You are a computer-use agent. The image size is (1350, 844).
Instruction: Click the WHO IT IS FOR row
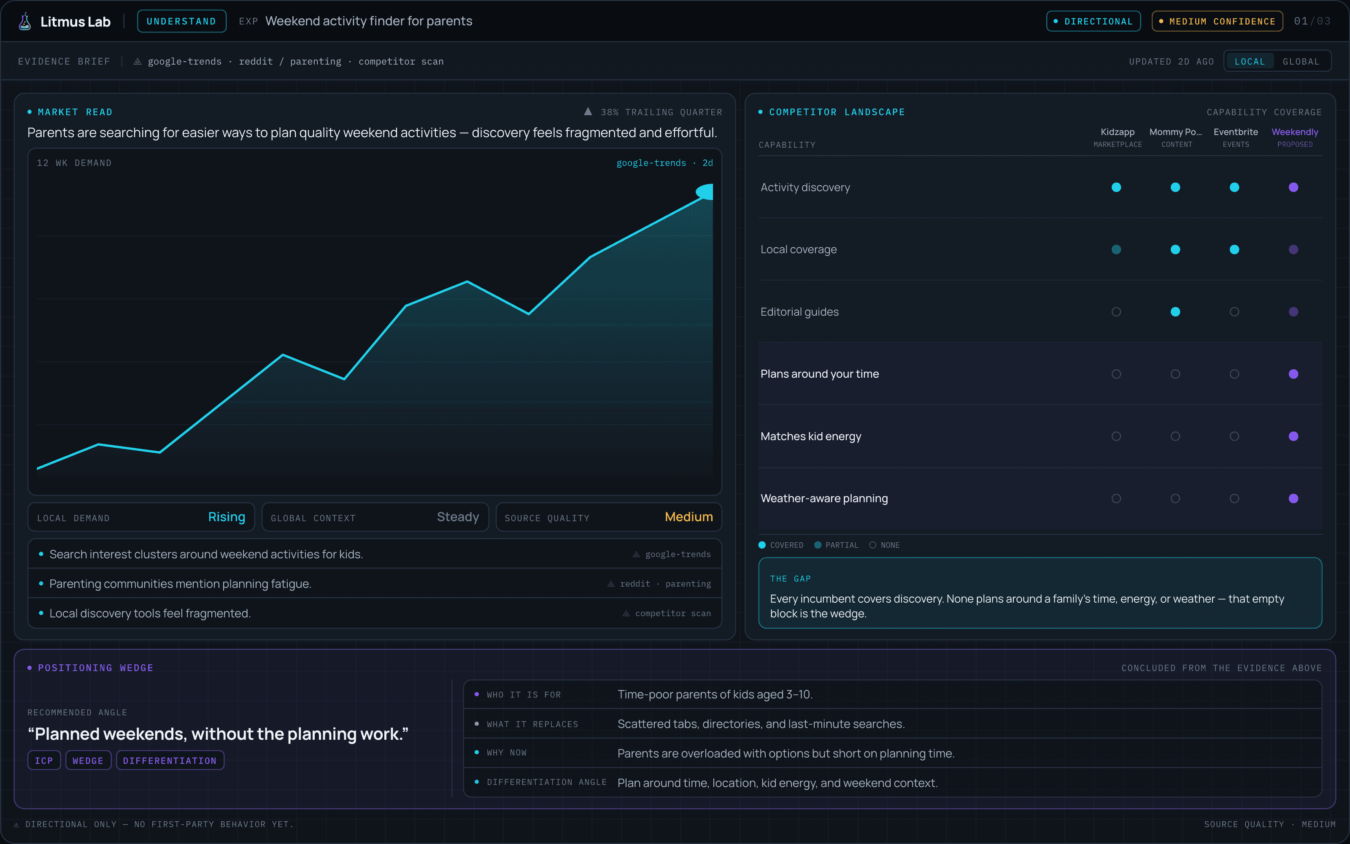[893, 695]
